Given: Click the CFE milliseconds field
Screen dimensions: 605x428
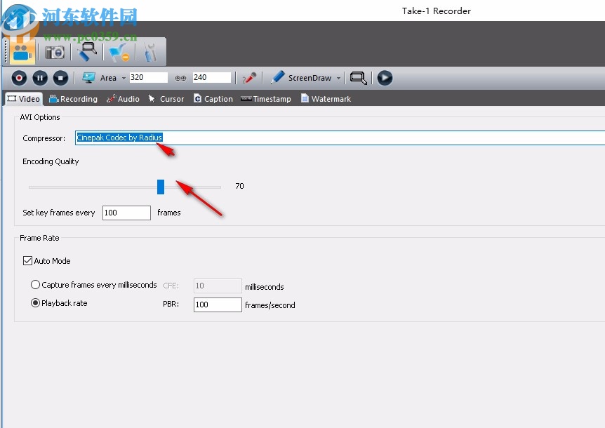Looking at the screenshot, I should 218,286.
